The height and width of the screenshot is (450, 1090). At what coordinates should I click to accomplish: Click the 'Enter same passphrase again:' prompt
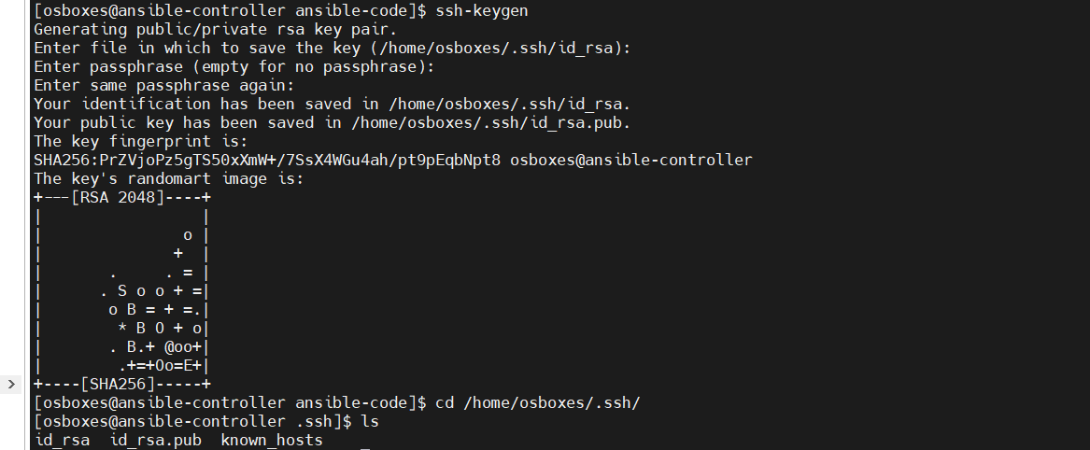[x=164, y=86]
